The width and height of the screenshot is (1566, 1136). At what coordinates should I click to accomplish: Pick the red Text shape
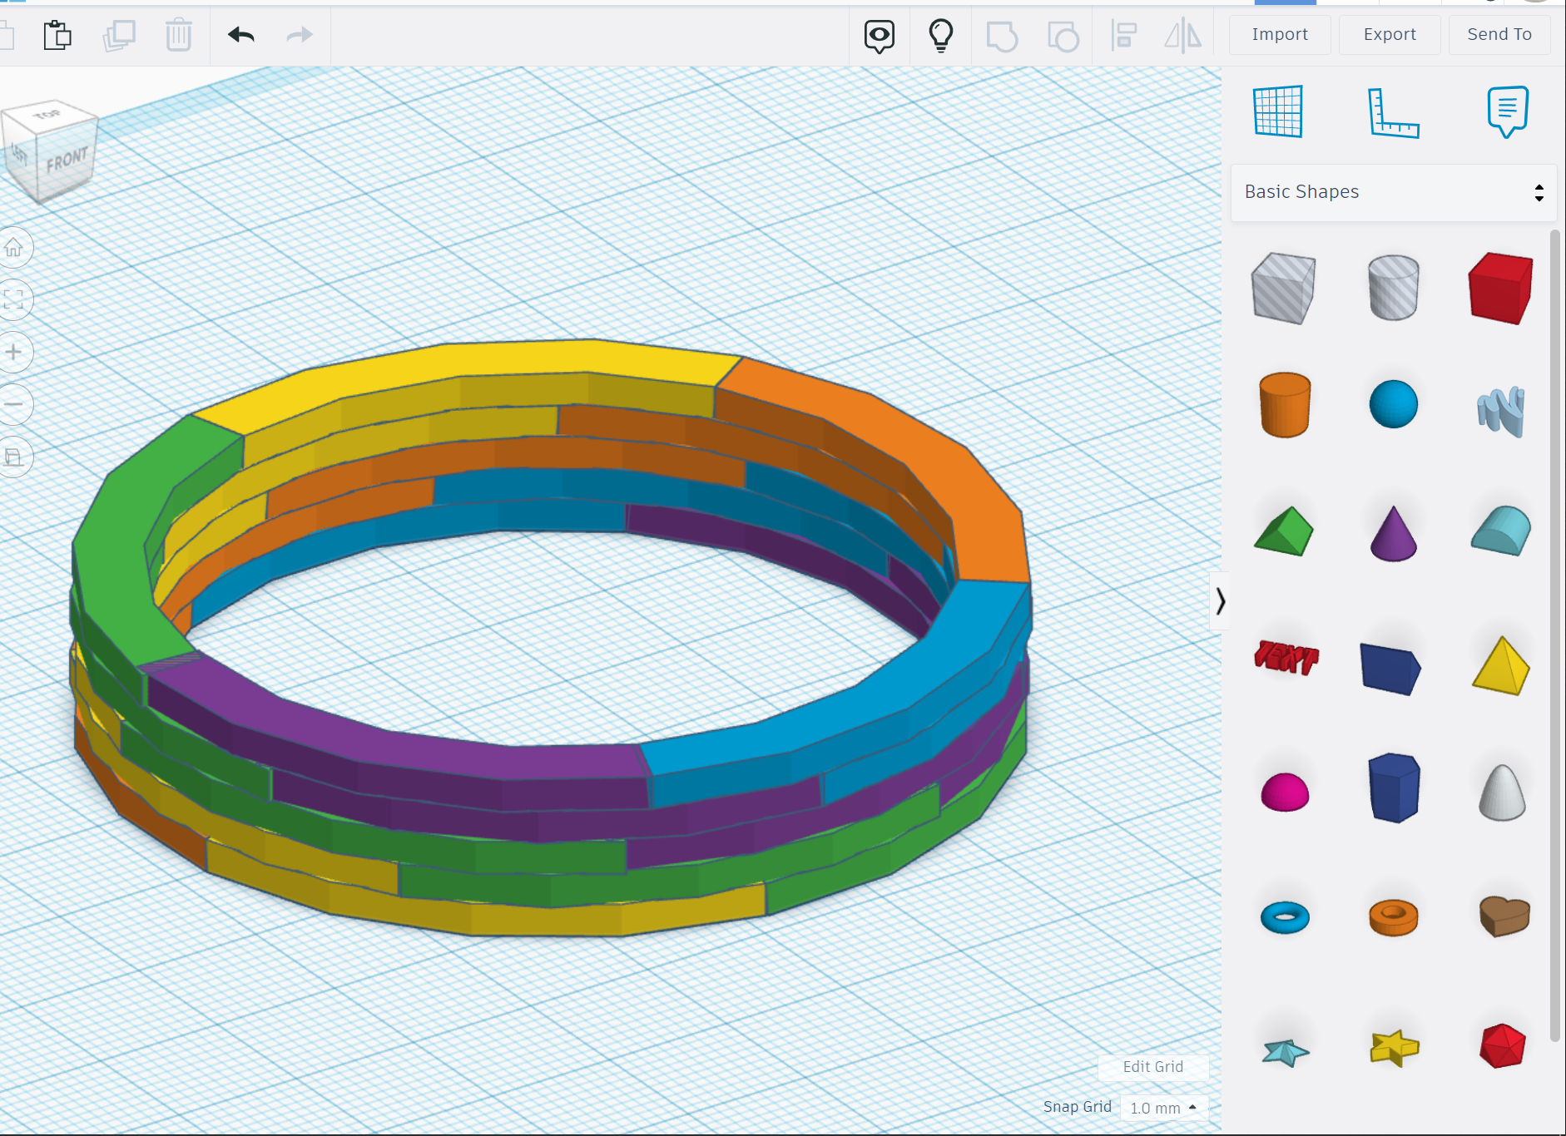pyautogui.click(x=1286, y=657)
